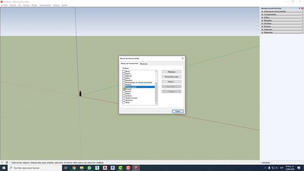Enable the Sección toolbar checkbox
The height and width of the screenshot is (171, 304).
coord(123,91)
